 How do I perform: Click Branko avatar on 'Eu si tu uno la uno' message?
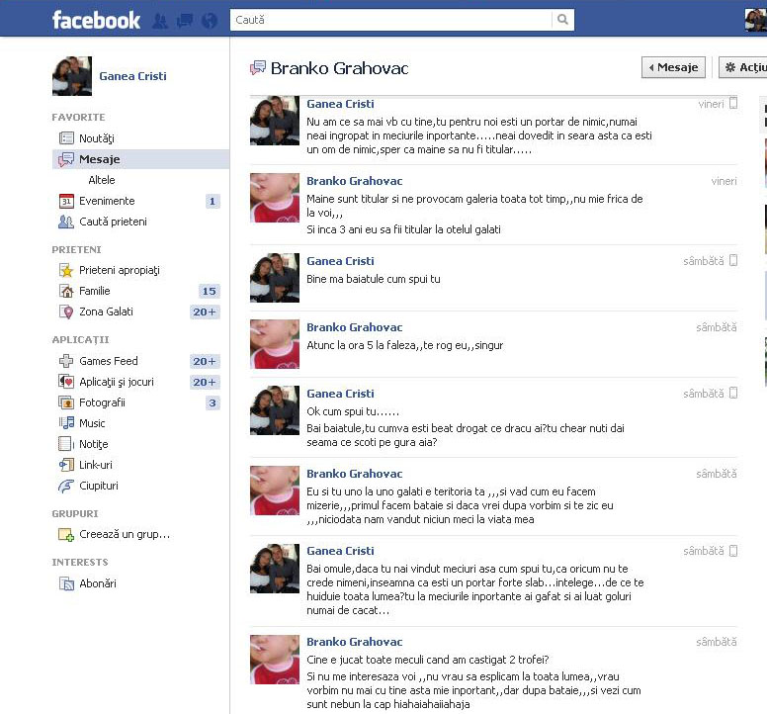click(275, 491)
